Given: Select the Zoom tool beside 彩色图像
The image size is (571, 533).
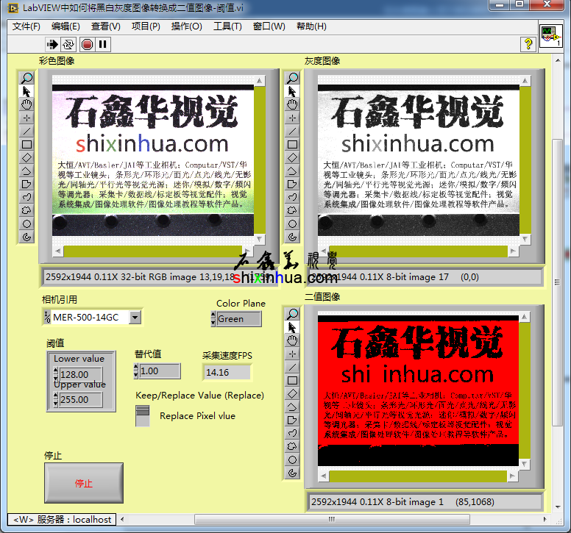Looking at the screenshot, I should point(26,77).
